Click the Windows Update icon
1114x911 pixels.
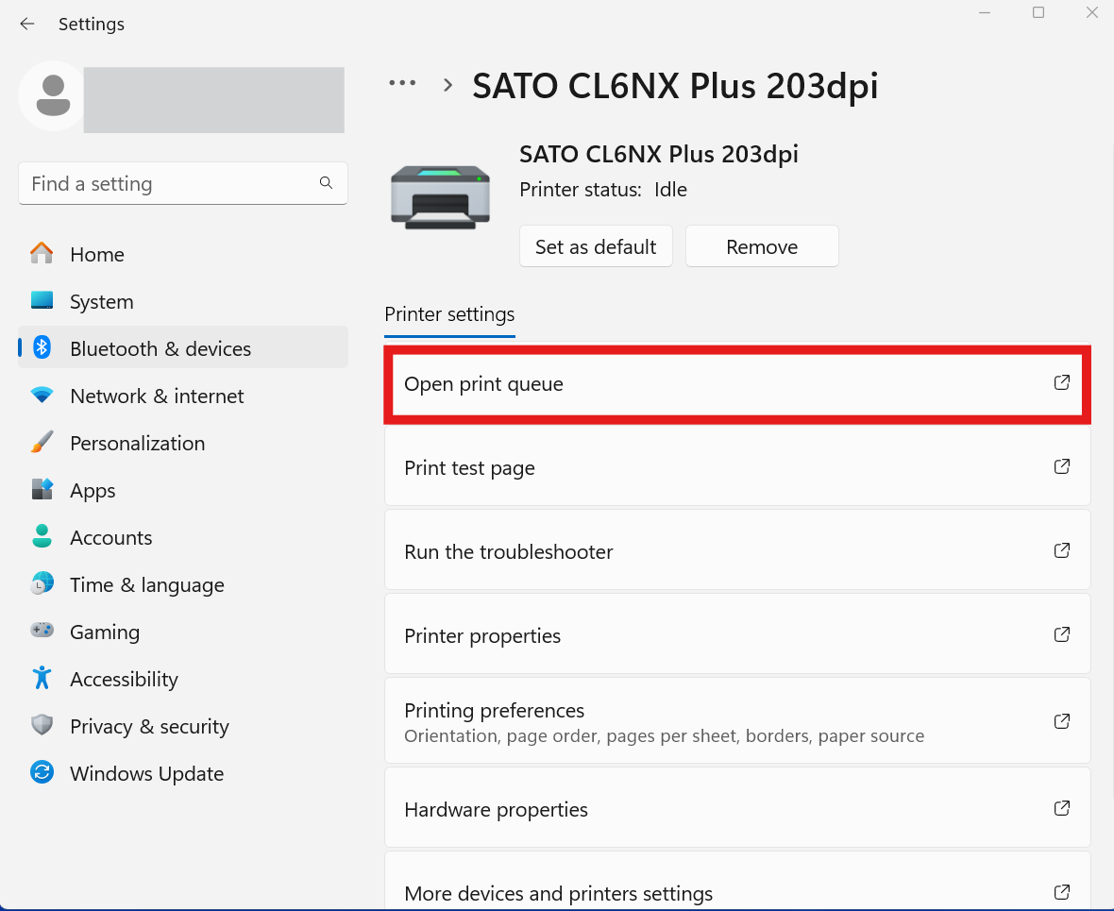pyautogui.click(x=42, y=772)
